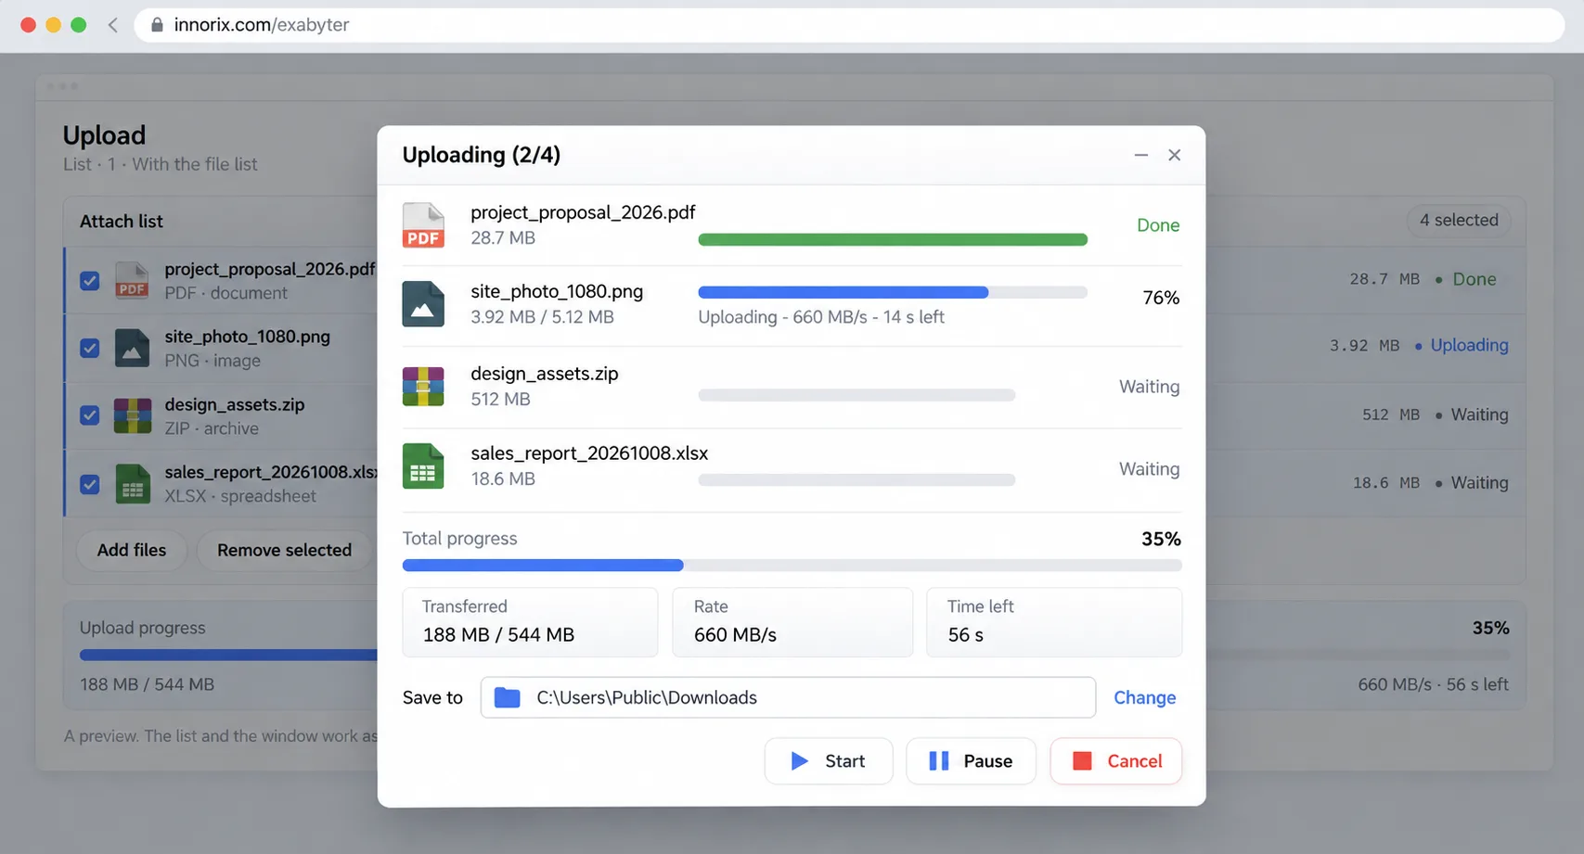Click the "188 MB / 544 MB" text below Upload progress
Image resolution: width=1584 pixels, height=854 pixels.
[x=147, y=684]
